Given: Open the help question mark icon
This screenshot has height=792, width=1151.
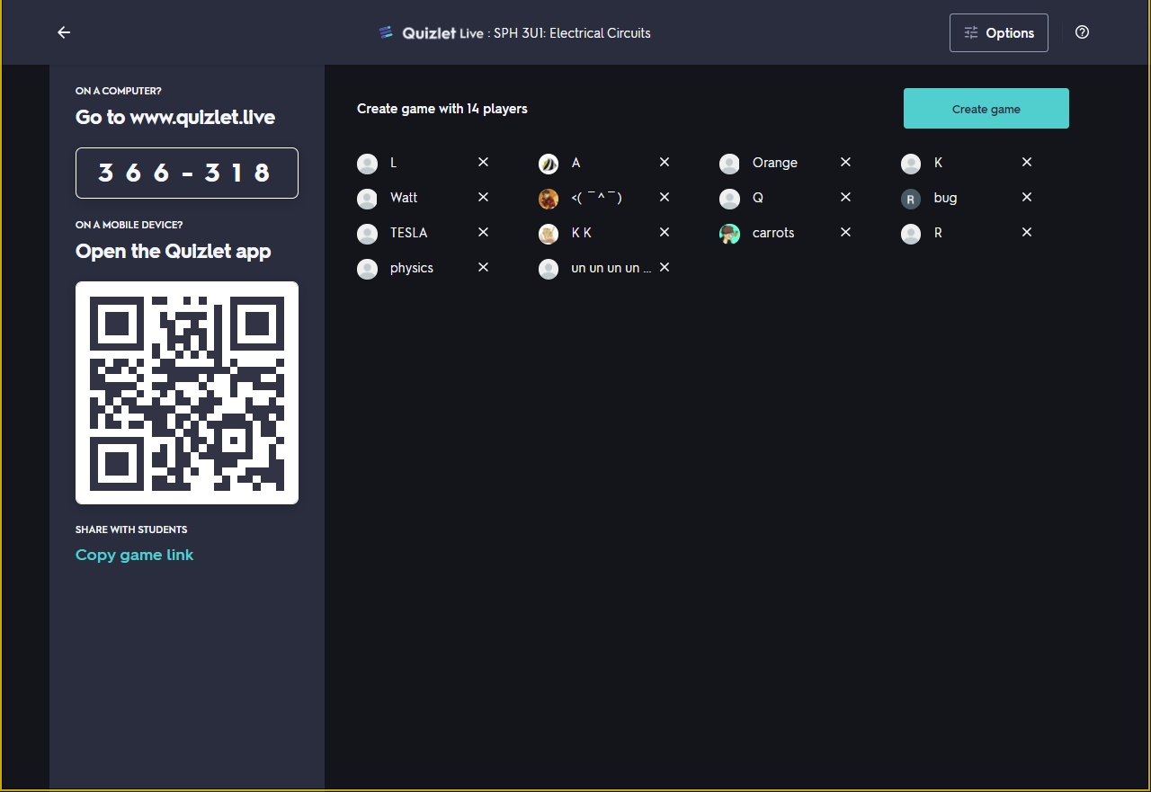Looking at the screenshot, I should 1083,32.
